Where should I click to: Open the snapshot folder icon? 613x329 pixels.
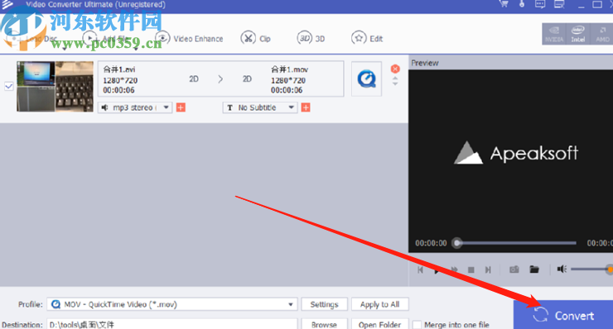tap(534, 269)
